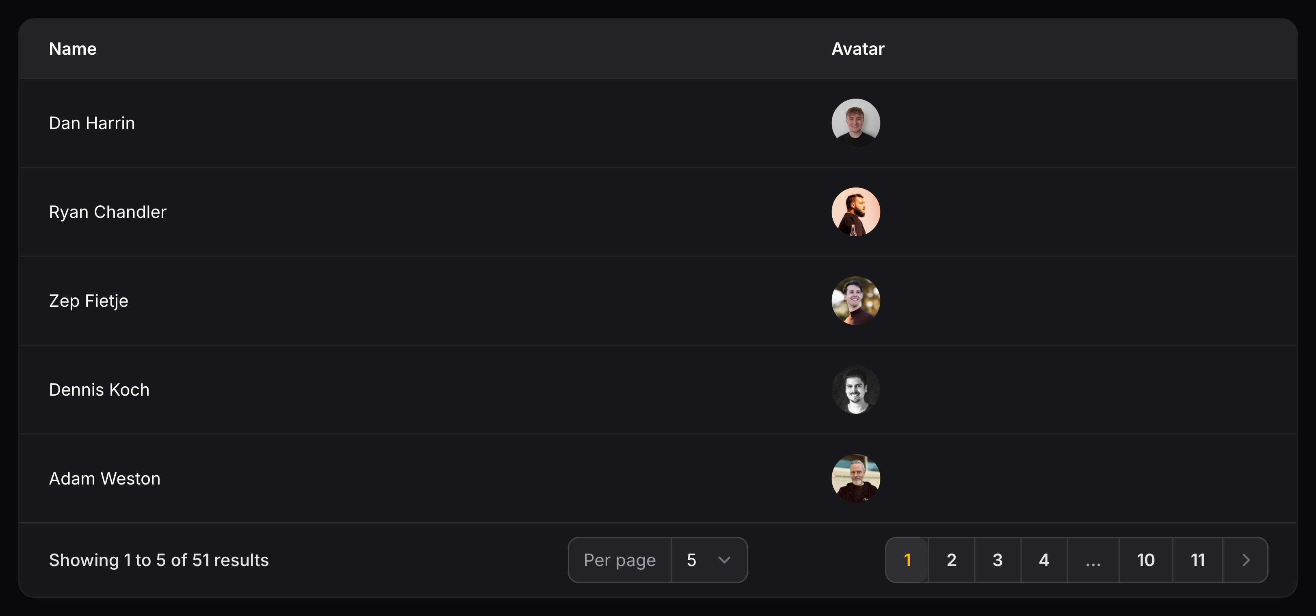The height and width of the screenshot is (616, 1316).
Task: Open the Per page dropdown
Action: 708,560
